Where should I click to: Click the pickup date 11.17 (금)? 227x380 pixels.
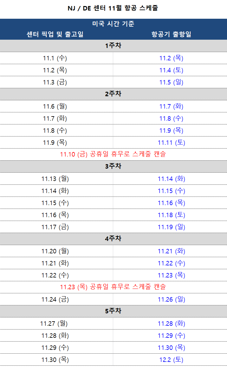[x=55, y=227]
